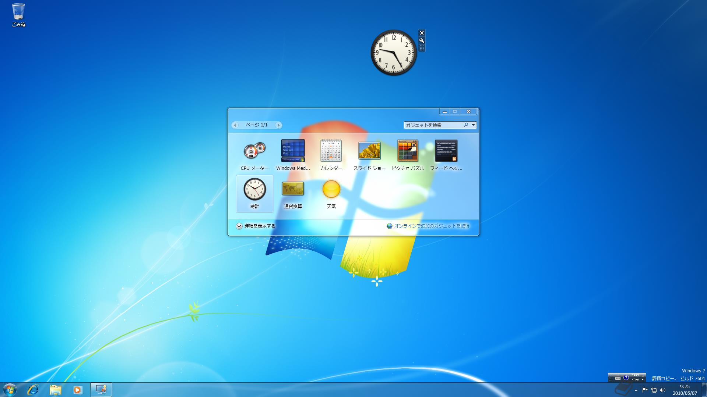
Task: Click the Show desktop button
Action: (704, 390)
